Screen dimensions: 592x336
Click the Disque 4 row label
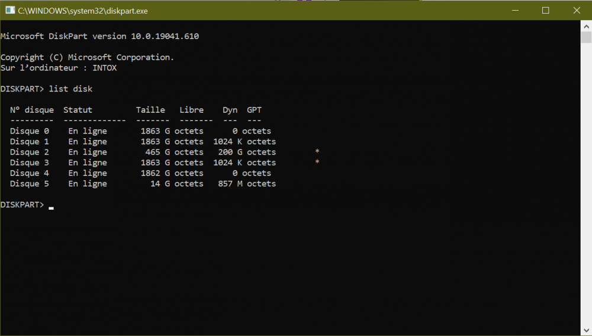point(30,174)
